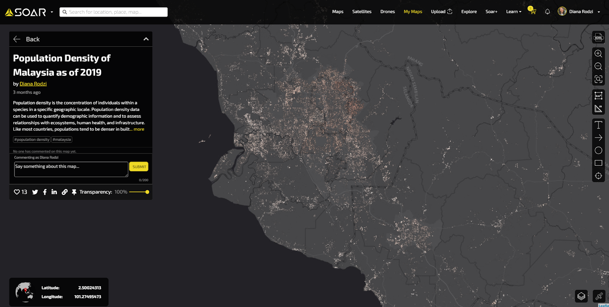
Task: Open Diana Rodzi author link
Action: pos(33,84)
